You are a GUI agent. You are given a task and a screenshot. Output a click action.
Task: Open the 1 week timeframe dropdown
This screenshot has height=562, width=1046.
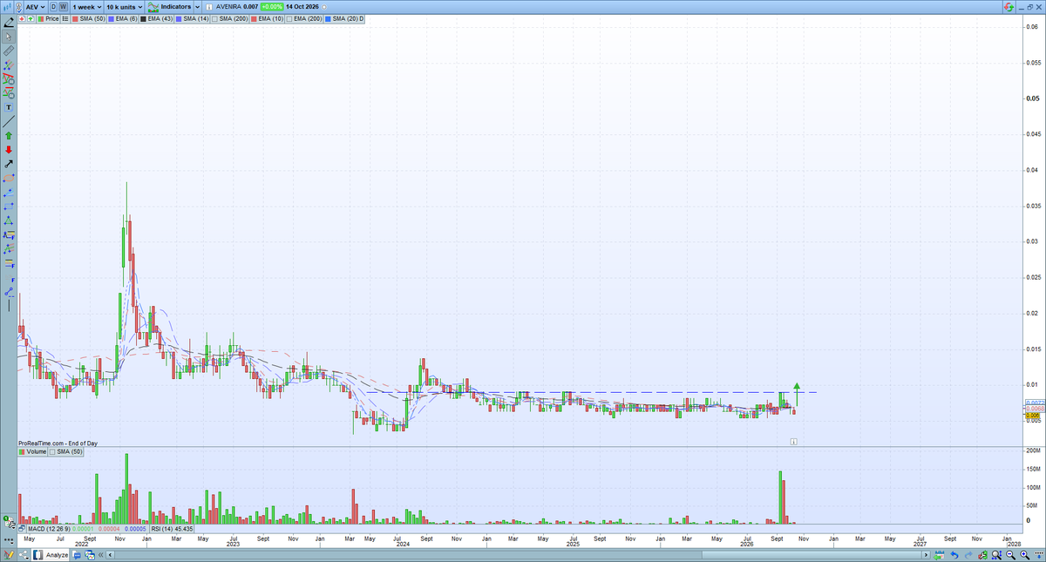(x=87, y=7)
